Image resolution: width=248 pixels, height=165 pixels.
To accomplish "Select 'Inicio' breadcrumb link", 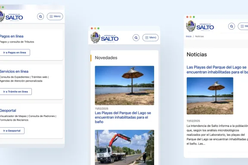I will pyautogui.click(x=189, y=37).
